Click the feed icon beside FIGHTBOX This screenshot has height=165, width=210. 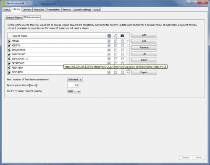[9, 68]
